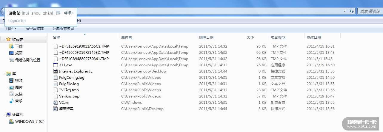This screenshot has width=383, height=132.
Task: Click the file name 311.exe
Action: [66, 65]
